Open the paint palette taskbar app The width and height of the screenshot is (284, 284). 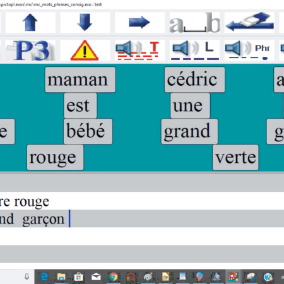(148, 276)
